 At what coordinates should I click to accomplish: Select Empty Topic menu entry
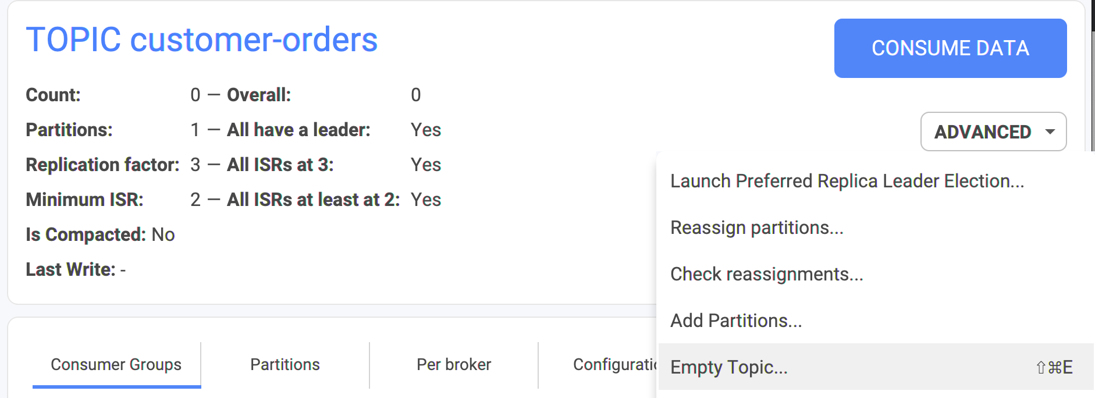click(876, 367)
